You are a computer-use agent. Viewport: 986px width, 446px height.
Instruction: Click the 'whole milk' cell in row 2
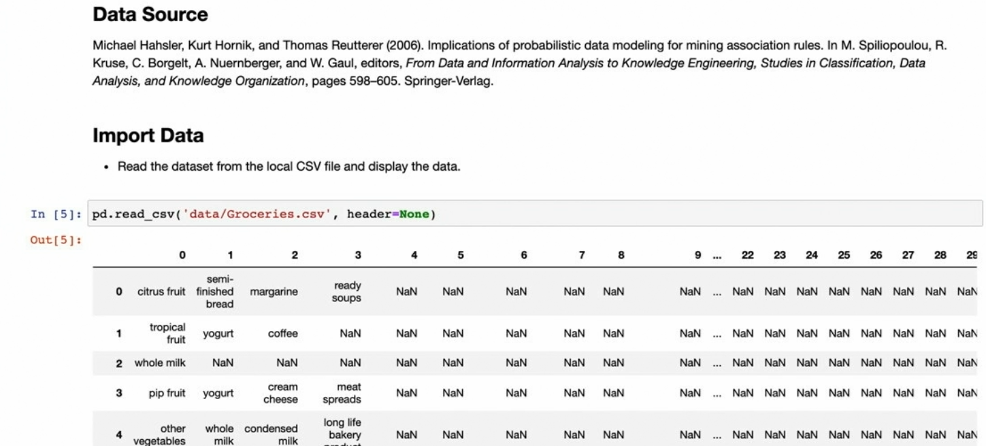click(159, 363)
